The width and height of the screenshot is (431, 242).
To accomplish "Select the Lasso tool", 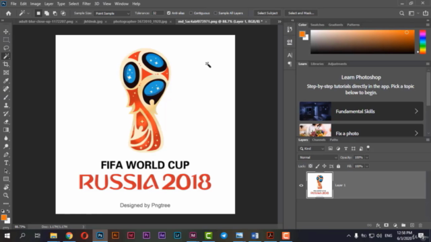I will coord(6,48).
